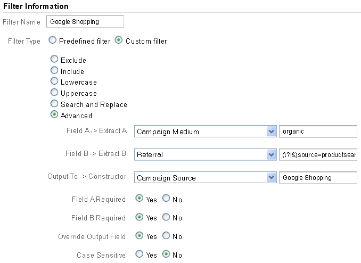This screenshot has height=263, width=361.
Task: Set Case Sensitive to Yes
Action: 140,254
